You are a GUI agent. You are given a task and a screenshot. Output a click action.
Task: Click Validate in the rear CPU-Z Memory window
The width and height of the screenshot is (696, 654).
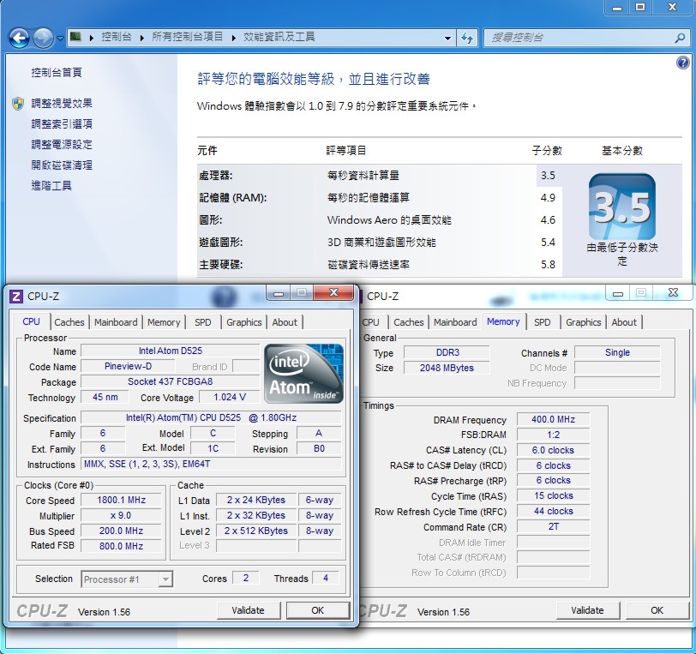point(587,610)
